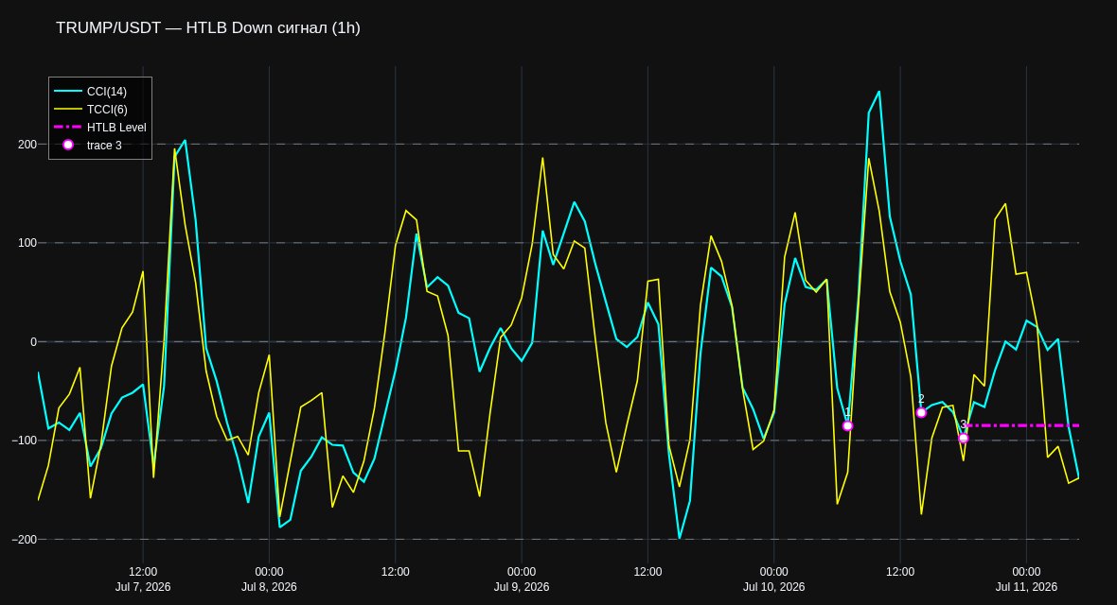
Task: Click the x-axis label 00:00 Jul 11, 2026
Action: coord(1026,579)
